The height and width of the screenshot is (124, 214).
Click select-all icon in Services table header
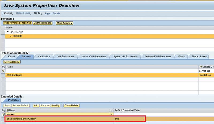tap(3, 67)
